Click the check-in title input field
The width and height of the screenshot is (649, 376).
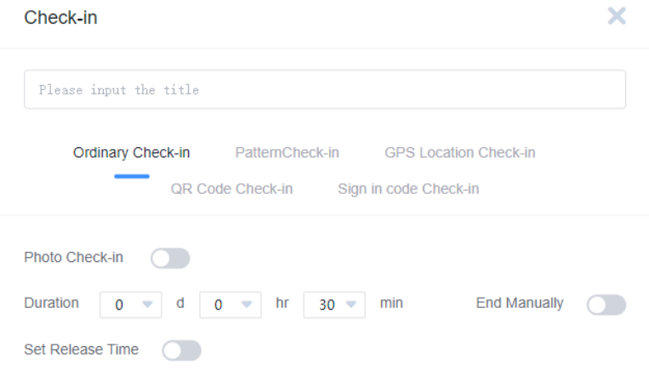(x=324, y=89)
